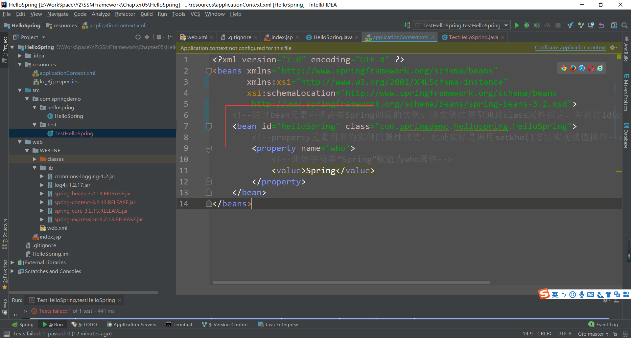Screen dimensions: 631x338
Task: Open the Event Log
Action: 603,325
